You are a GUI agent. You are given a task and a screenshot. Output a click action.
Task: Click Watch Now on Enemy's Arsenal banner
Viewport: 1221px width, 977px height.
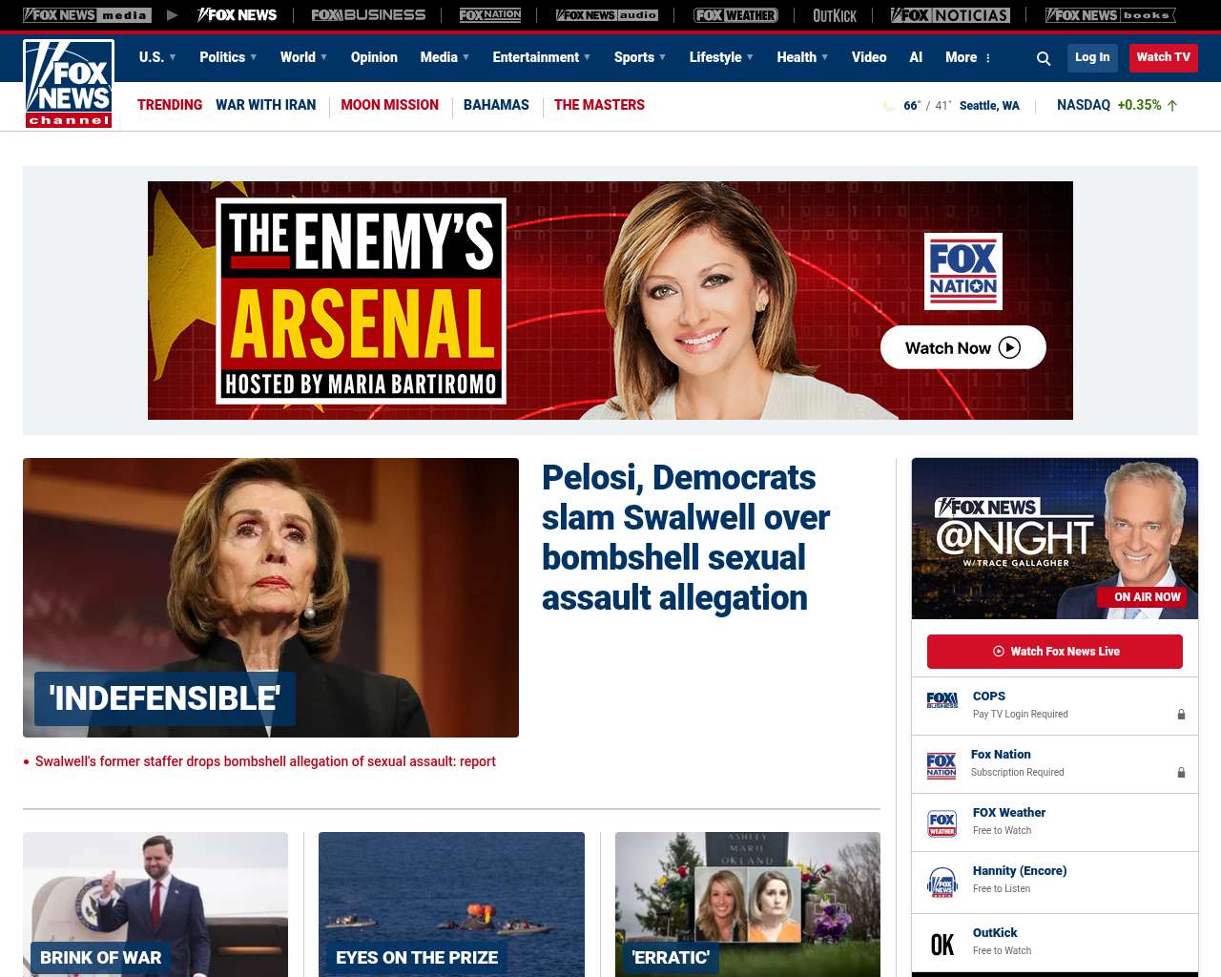click(962, 348)
